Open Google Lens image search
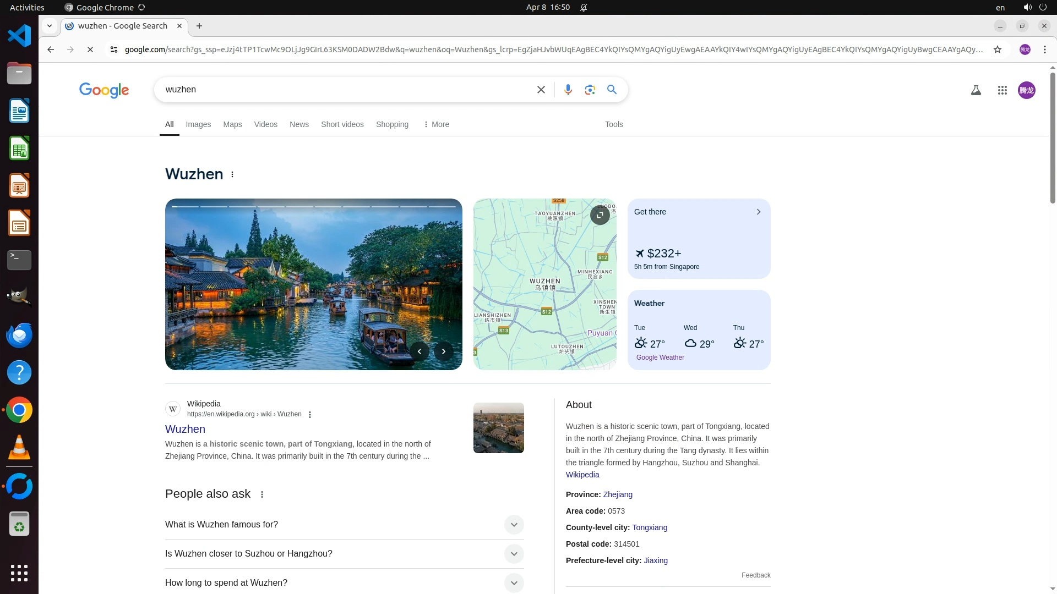This screenshot has height=594, width=1057. (x=590, y=90)
